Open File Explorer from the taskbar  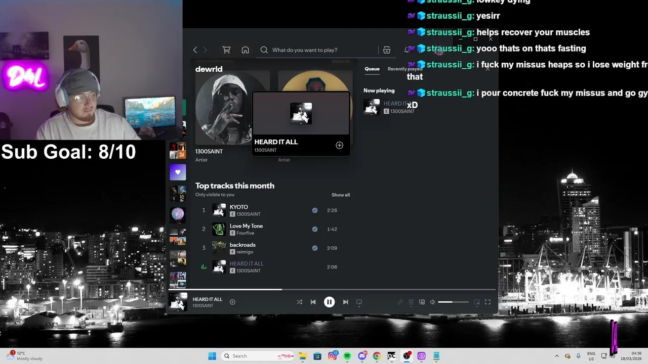point(302,356)
